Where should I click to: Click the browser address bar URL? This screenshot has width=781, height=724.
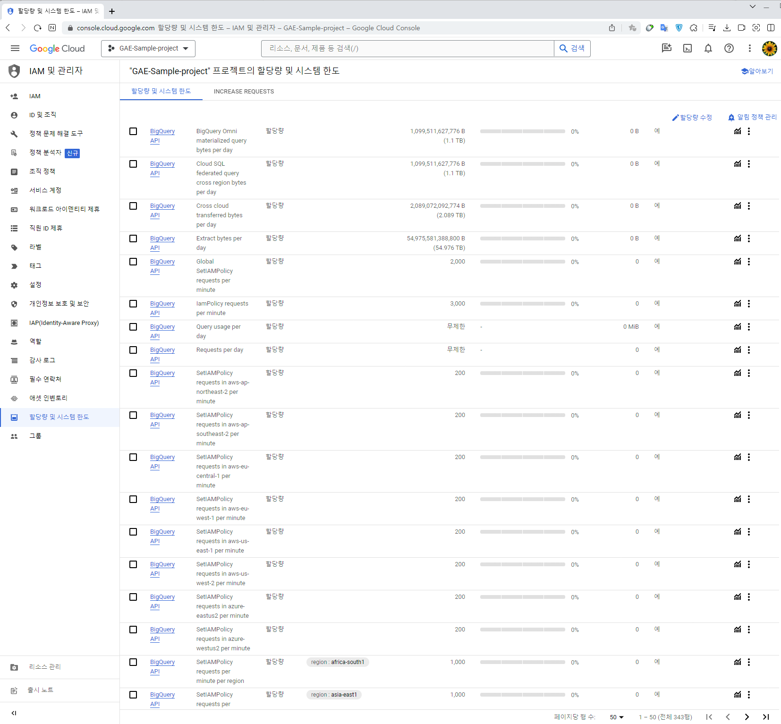[248, 28]
